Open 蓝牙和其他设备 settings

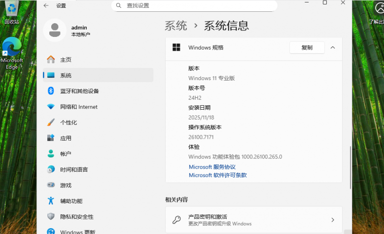[x=79, y=91]
